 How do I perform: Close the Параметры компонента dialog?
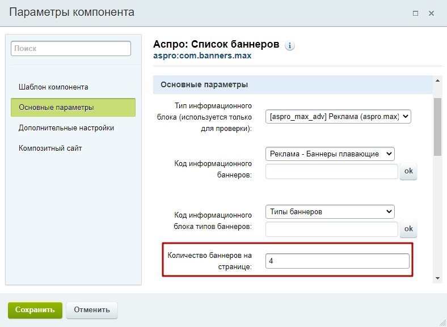point(431,13)
